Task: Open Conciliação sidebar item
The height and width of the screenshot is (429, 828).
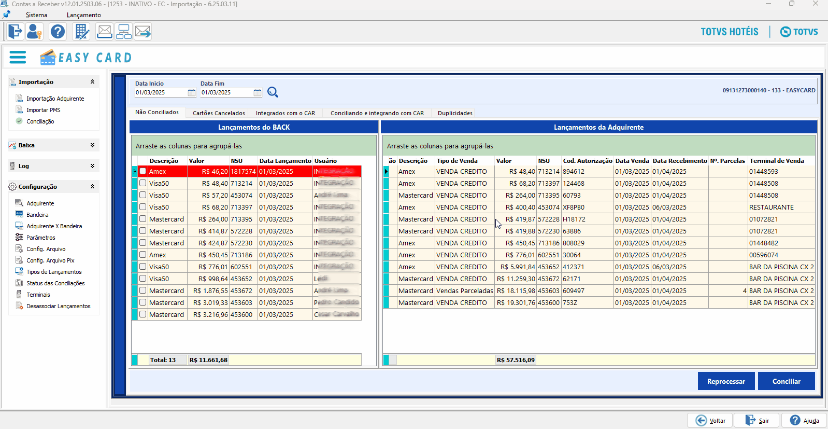Action: click(40, 121)
